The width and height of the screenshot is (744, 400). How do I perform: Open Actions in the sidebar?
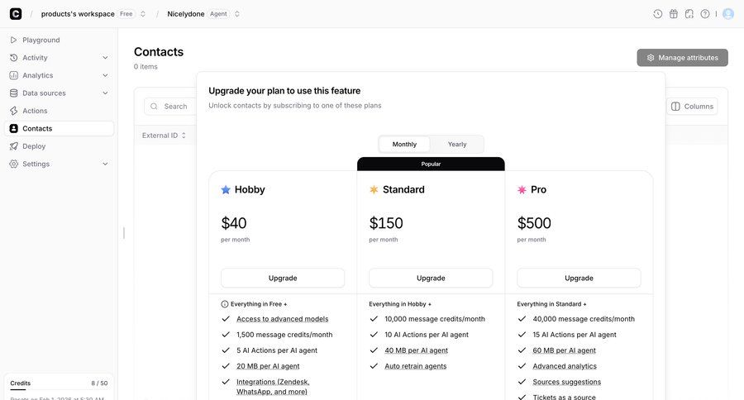[x=59, y=111]
